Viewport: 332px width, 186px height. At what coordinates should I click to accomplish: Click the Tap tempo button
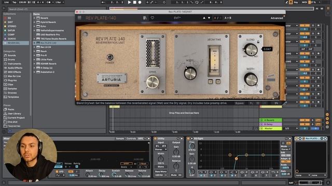point(15,2)
